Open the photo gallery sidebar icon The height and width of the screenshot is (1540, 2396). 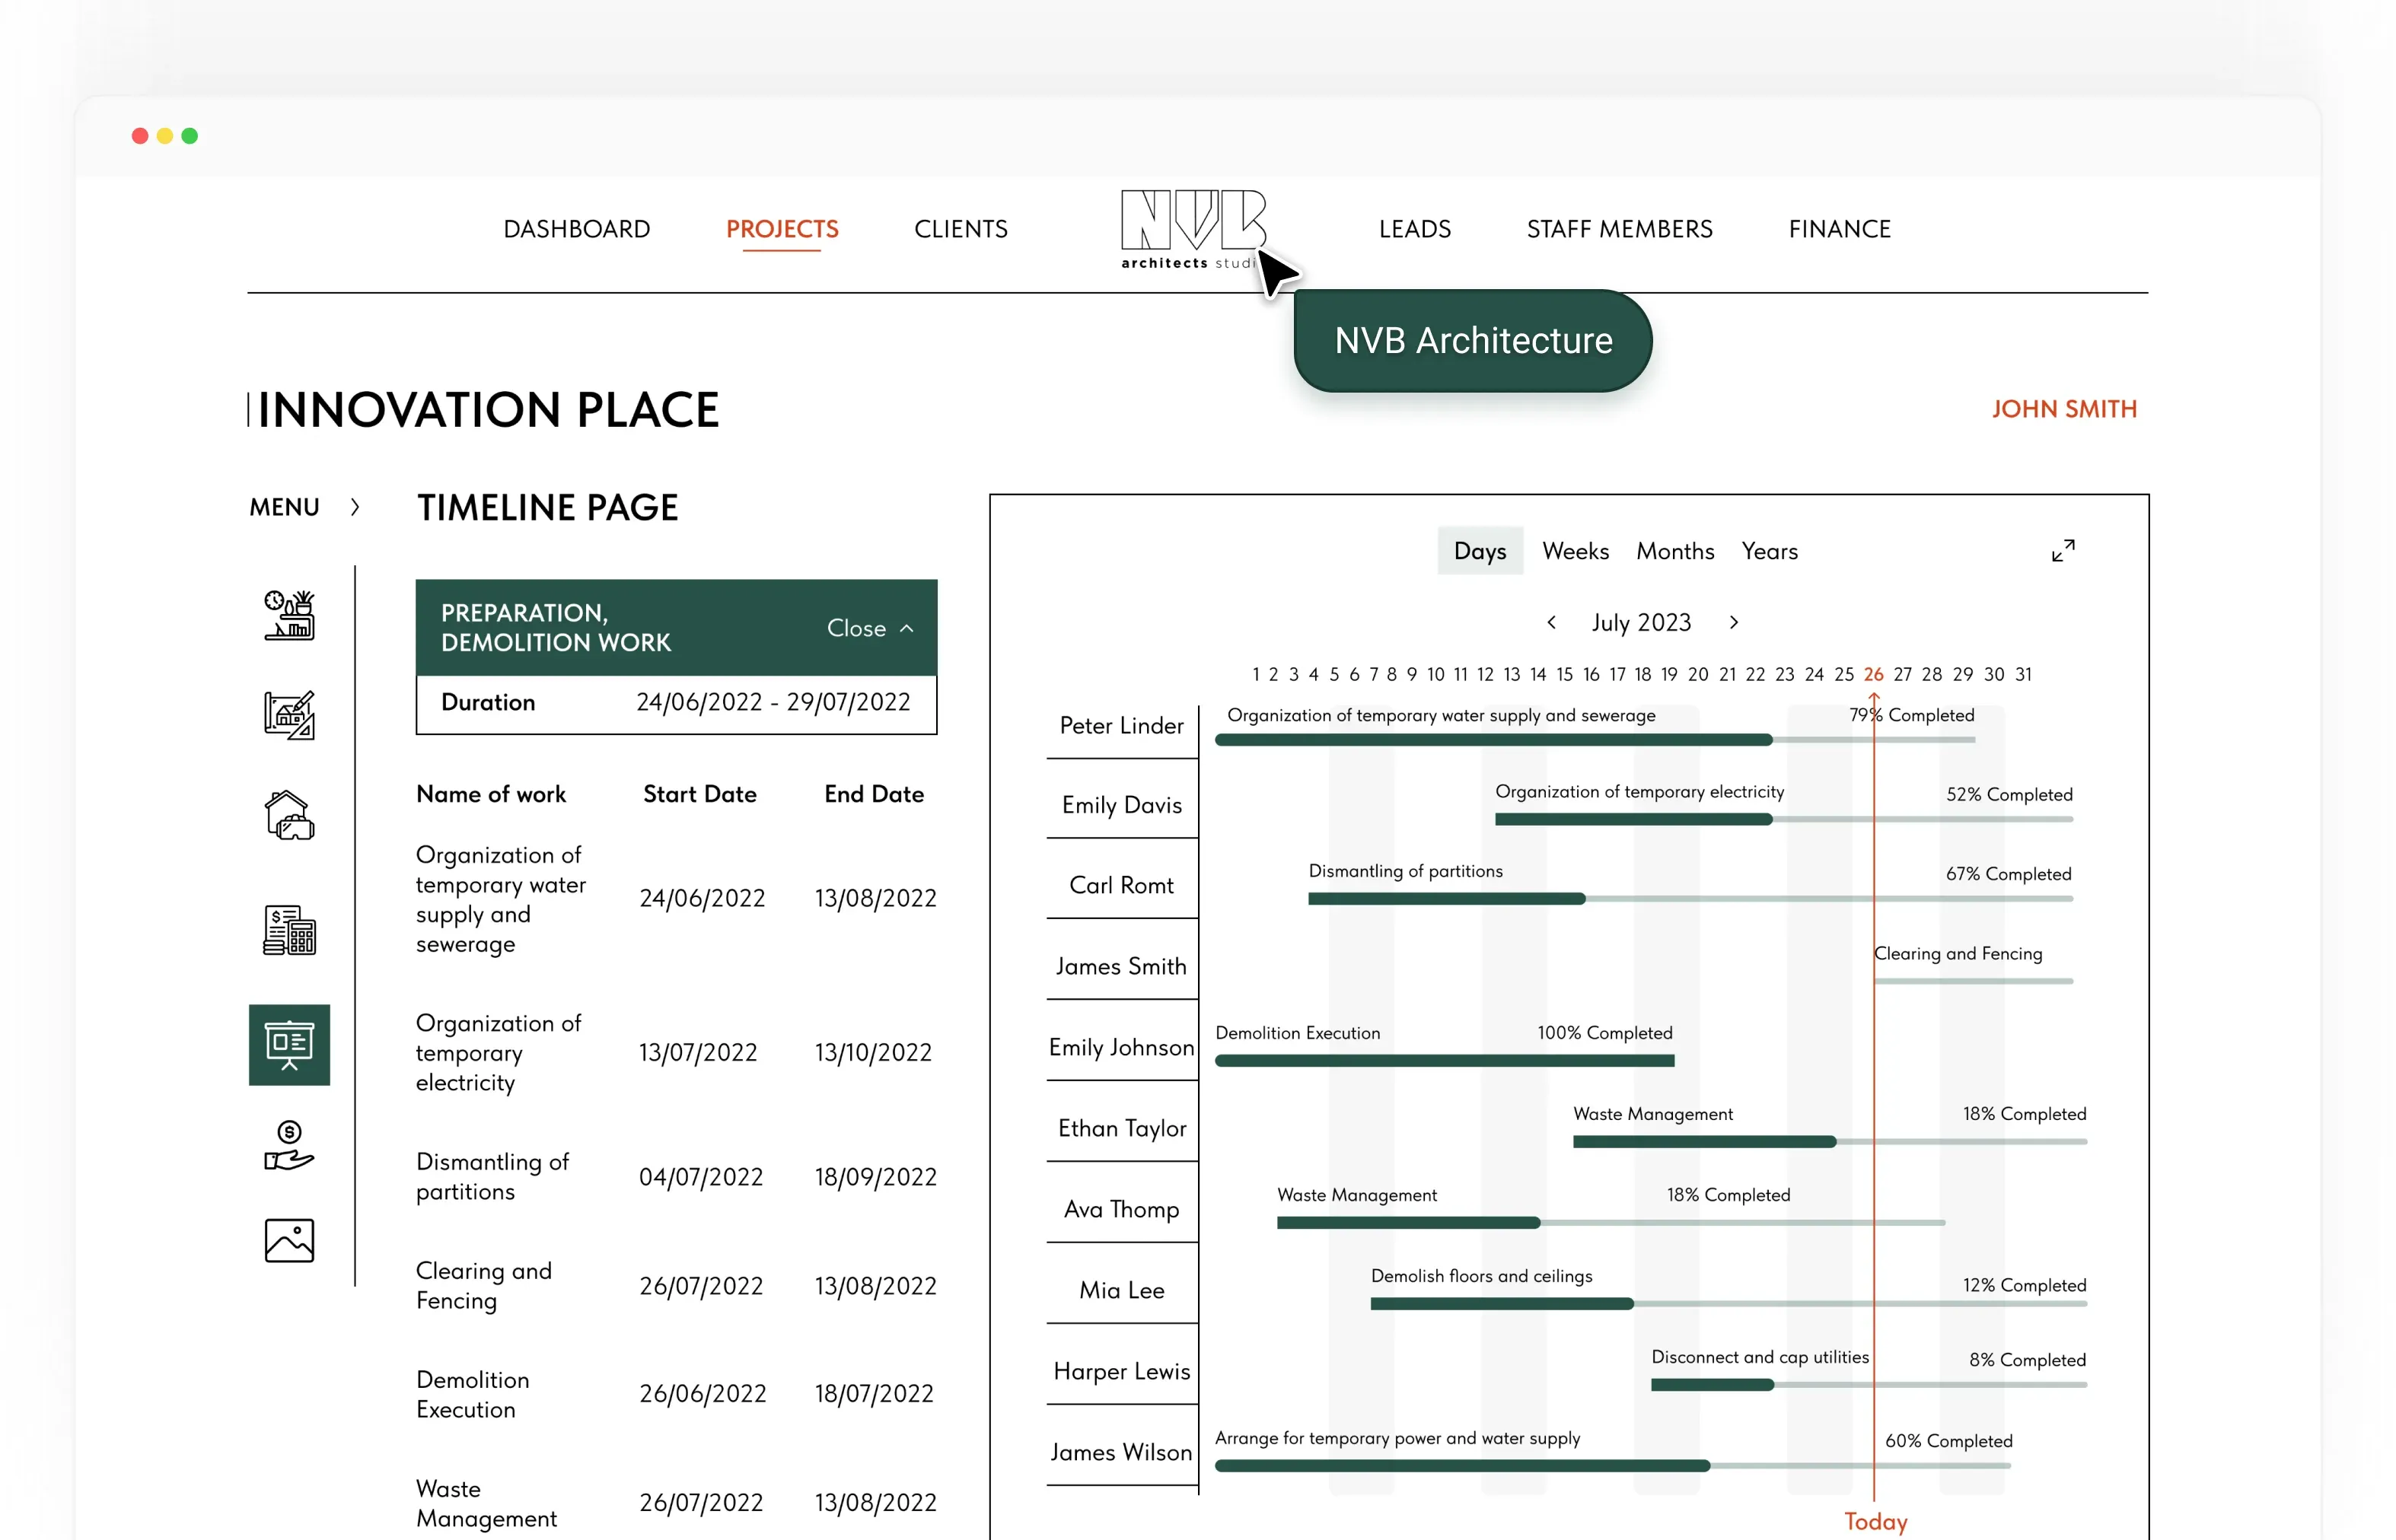click(289, 1240)
